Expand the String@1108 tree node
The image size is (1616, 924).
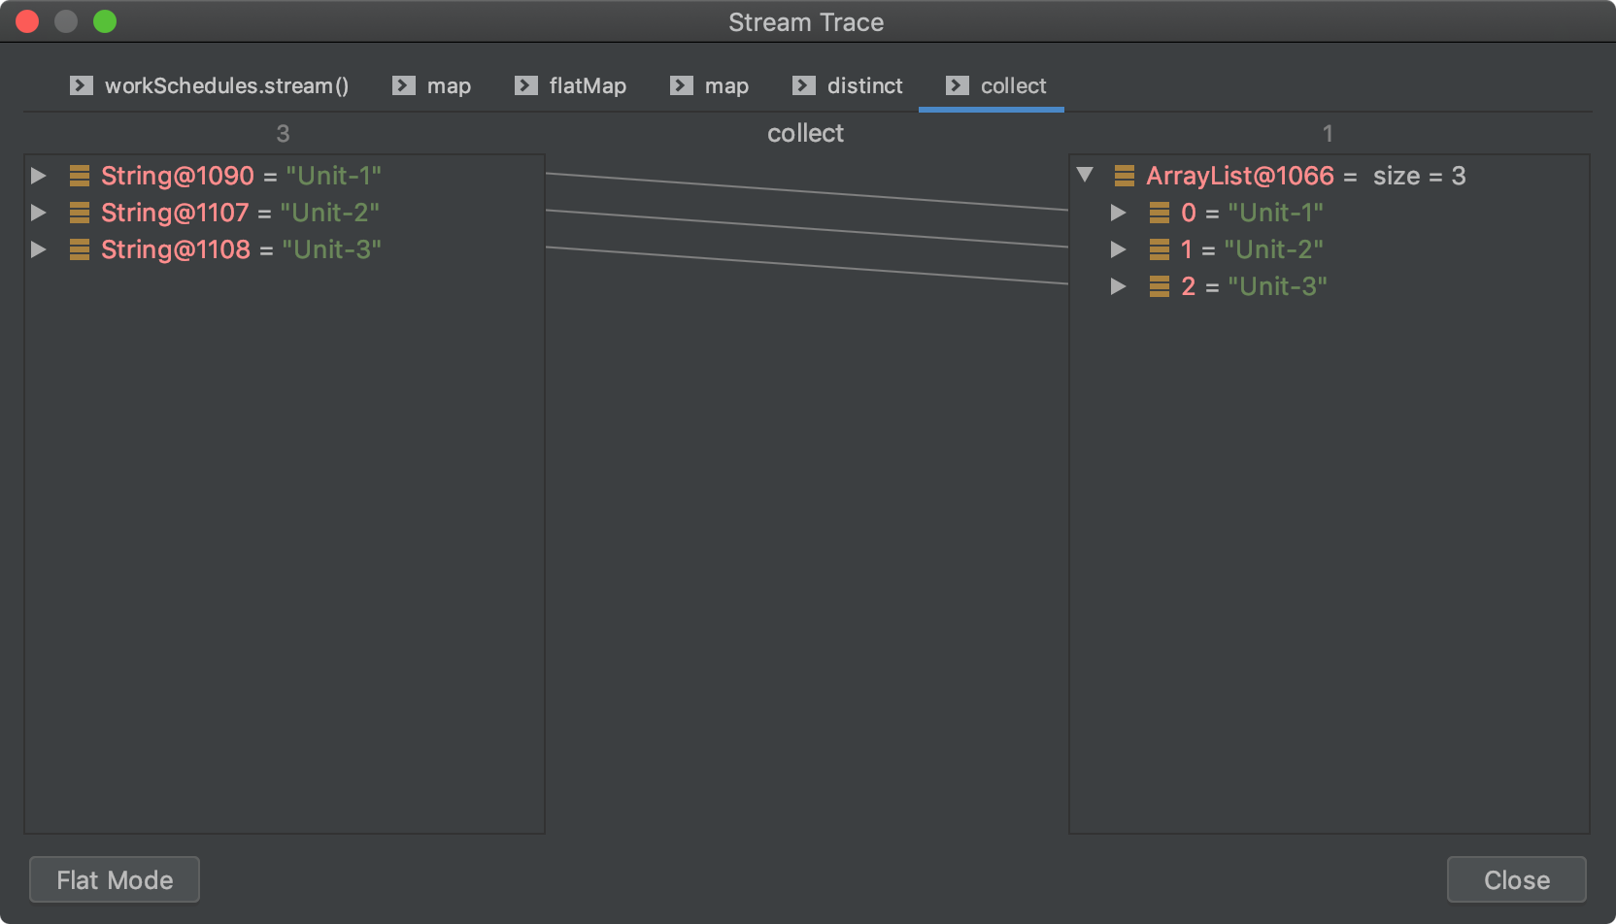pyautogui.click(x=39, y=249)
